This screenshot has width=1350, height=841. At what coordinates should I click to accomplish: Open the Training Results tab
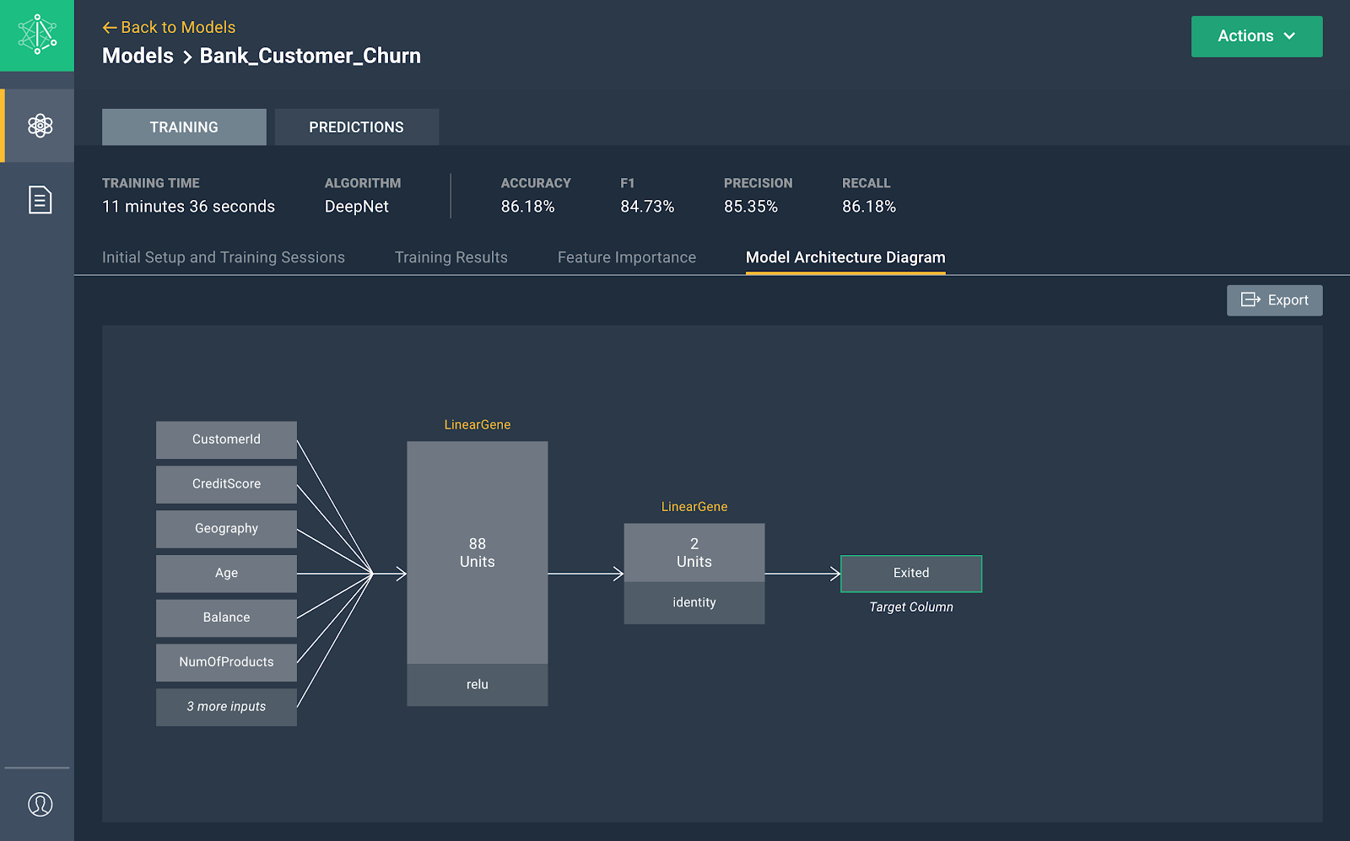coord(451,257)
